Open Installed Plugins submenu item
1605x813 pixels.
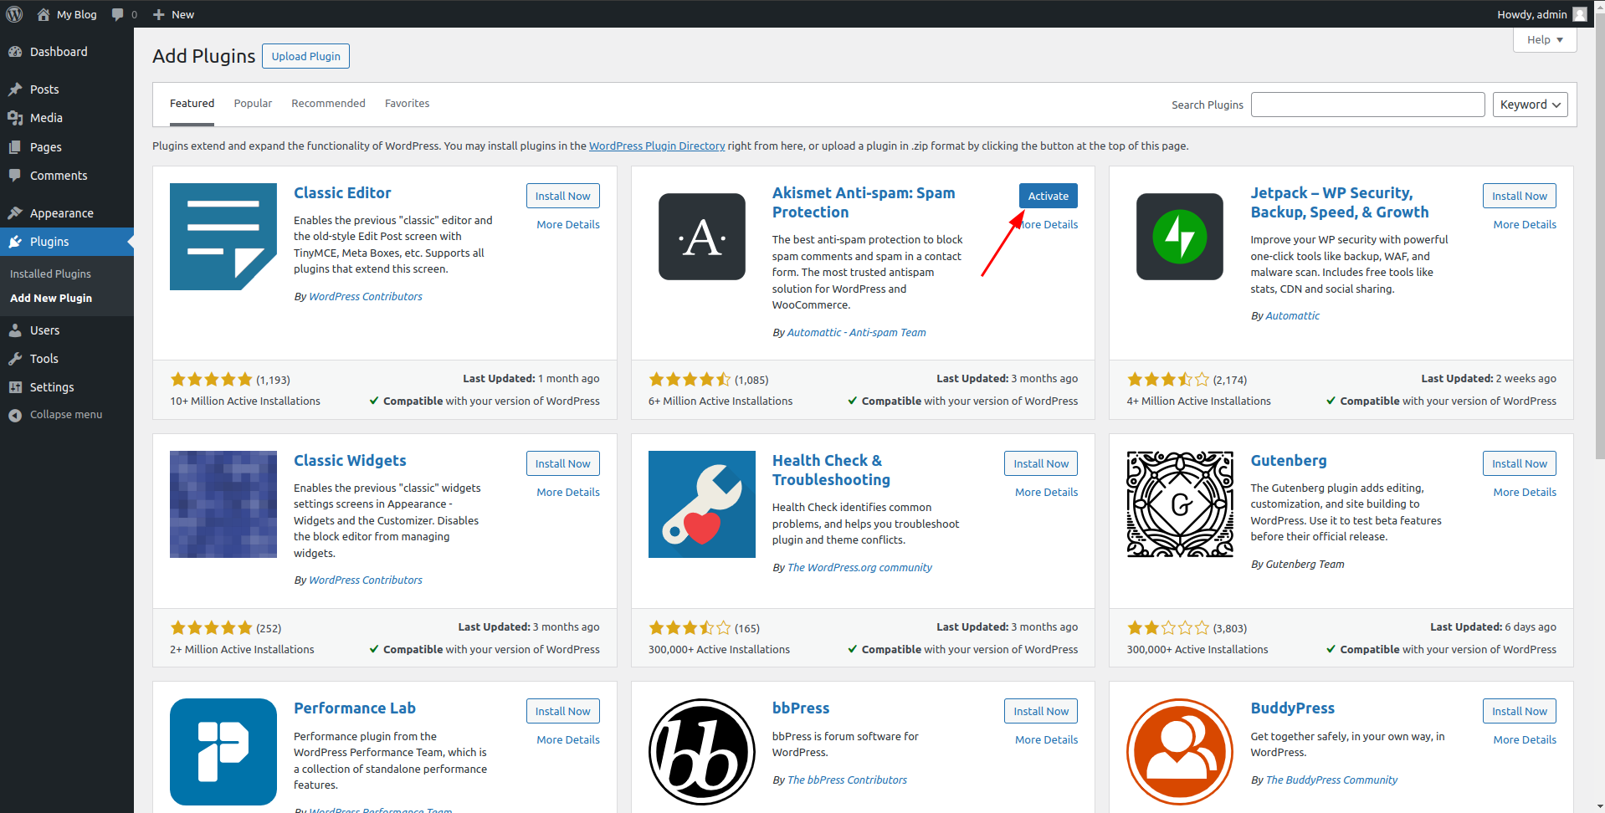(x=50, y=274)
